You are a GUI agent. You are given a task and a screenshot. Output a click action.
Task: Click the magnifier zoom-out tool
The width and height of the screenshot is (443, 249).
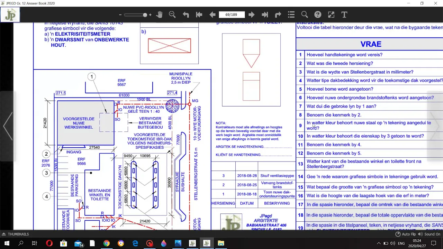click(172, 15)
